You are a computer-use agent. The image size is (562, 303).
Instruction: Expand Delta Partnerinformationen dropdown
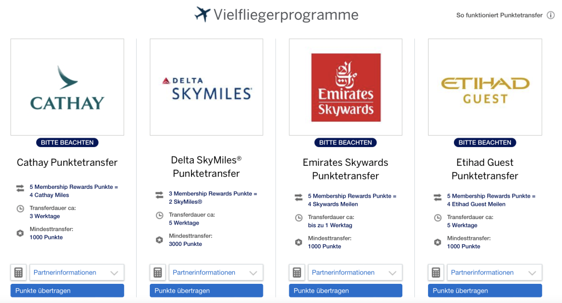click(x=216, y=272)
